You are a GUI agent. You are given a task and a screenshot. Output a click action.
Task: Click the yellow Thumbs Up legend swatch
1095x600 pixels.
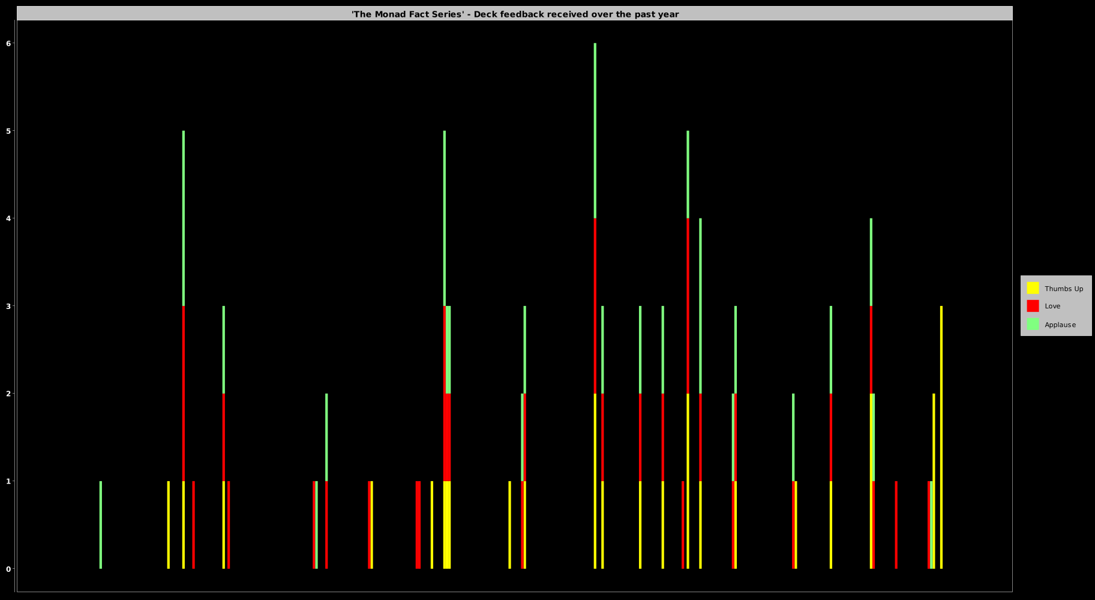1033,288
